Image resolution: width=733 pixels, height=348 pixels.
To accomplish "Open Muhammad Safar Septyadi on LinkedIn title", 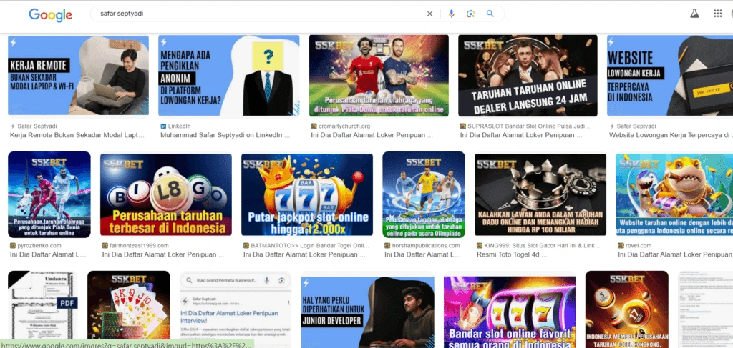I will [x=225, y=135].
